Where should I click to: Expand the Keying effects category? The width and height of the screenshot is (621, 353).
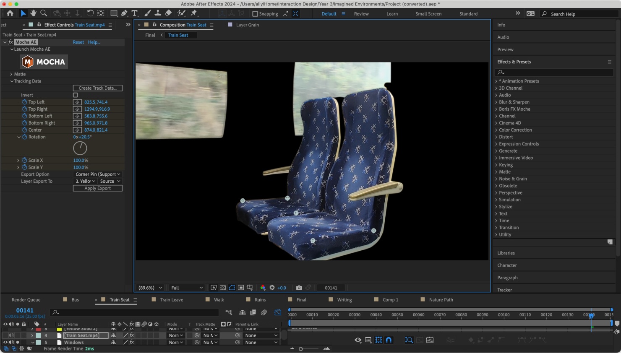pos(496,165)
